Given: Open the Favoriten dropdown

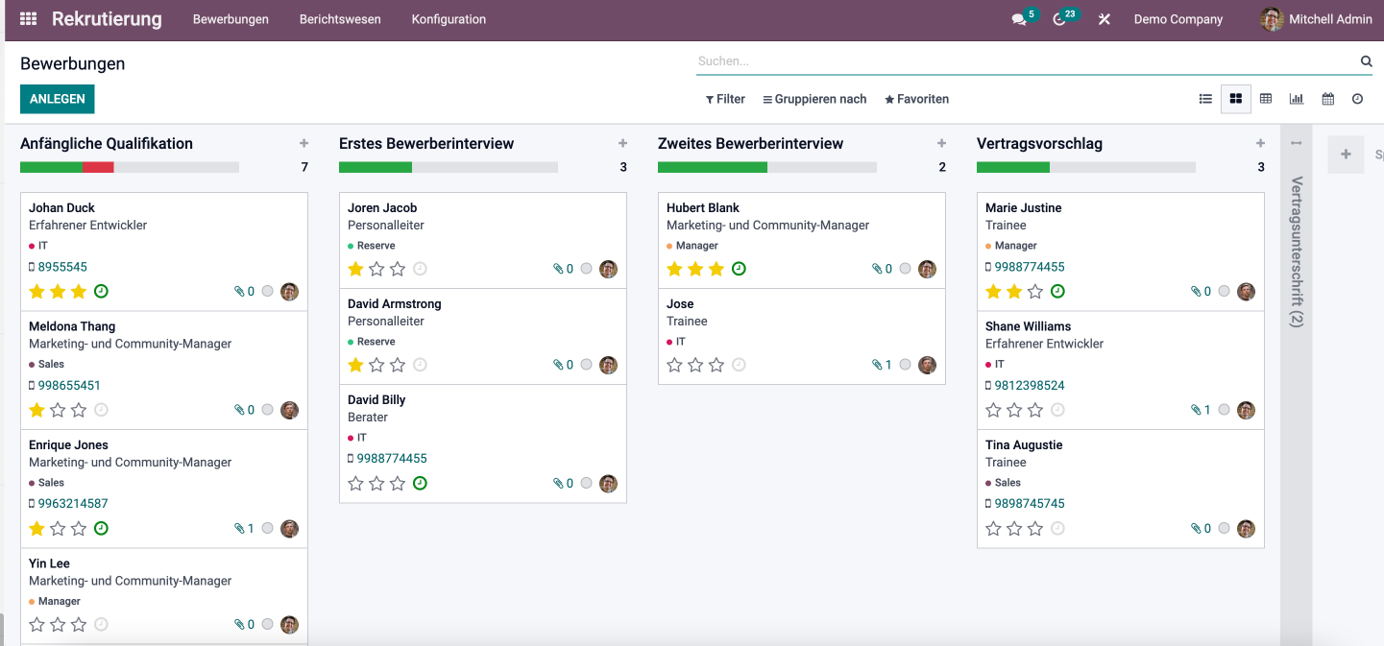Looking at the screenshot, I should point(916,99).
